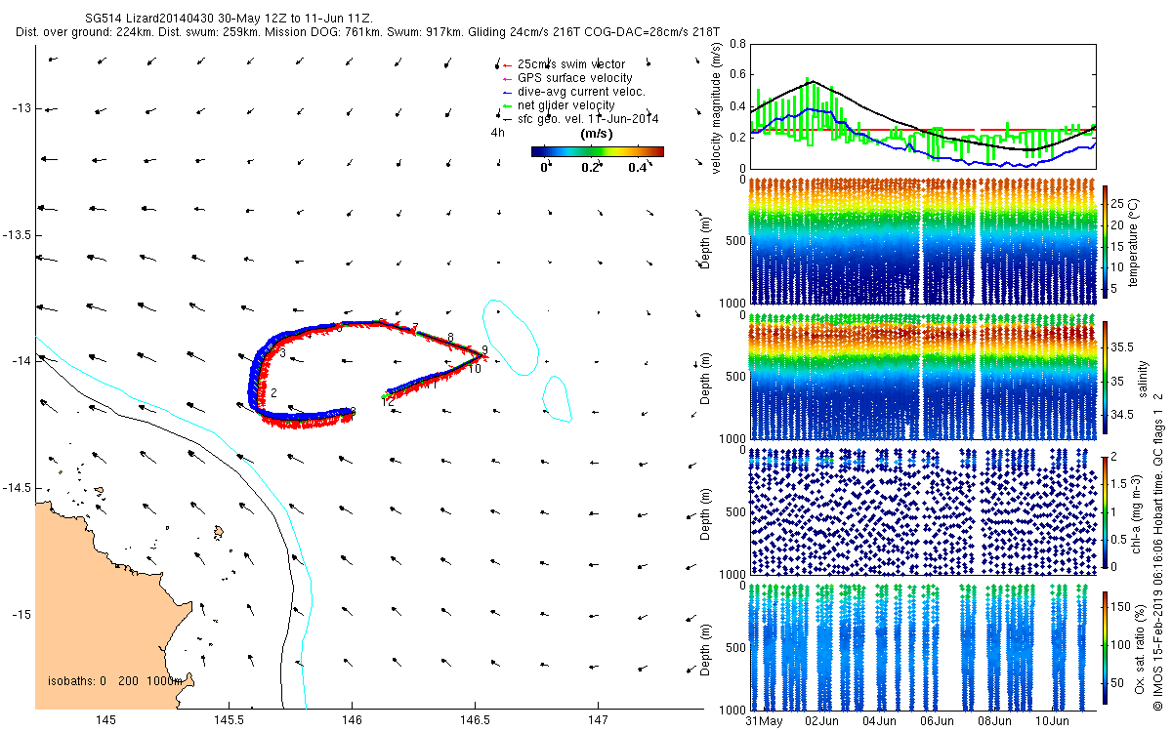This screenshot has height=732, width=1172.
Task: Click the map latitude tick '-13.5'
Action: click(17, 235)
